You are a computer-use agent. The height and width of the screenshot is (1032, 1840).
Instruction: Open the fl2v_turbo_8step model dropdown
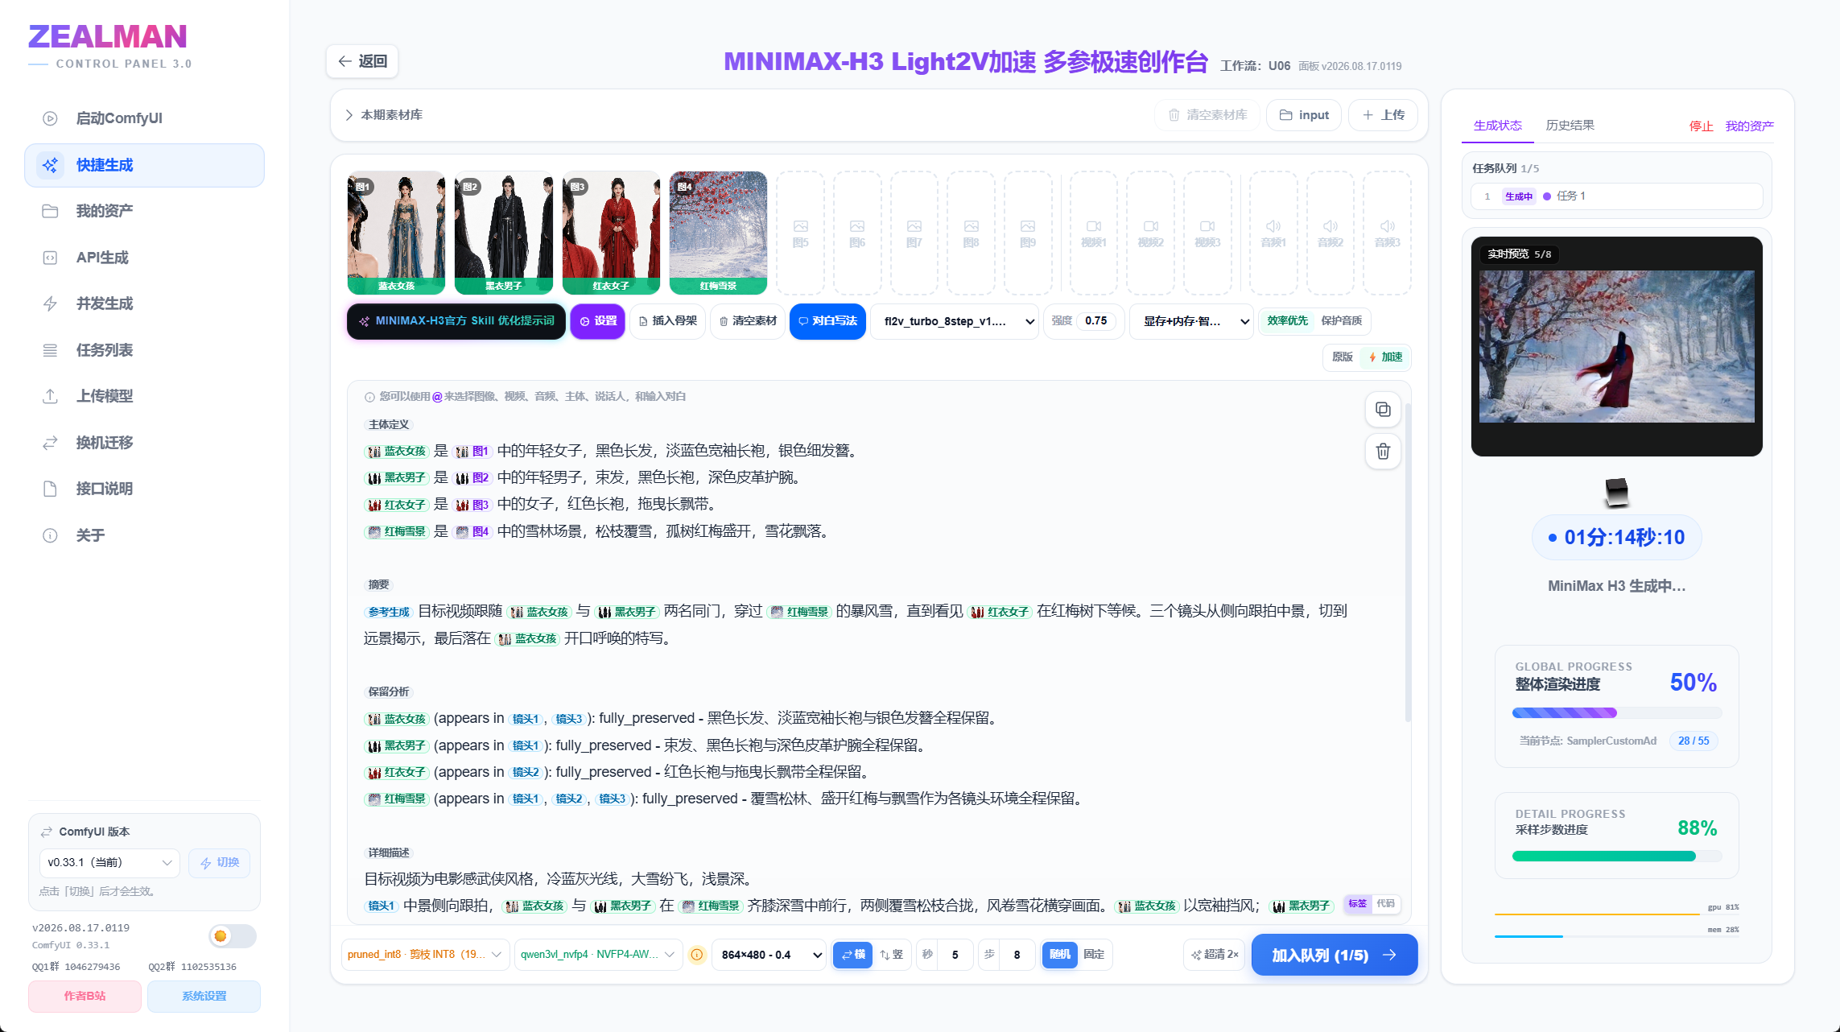coord(955,322)
